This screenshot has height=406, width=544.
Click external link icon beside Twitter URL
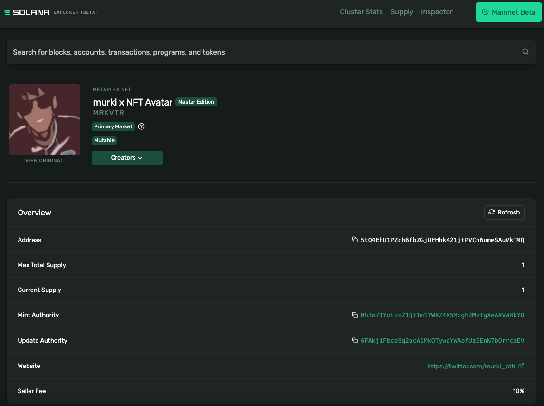521,366
